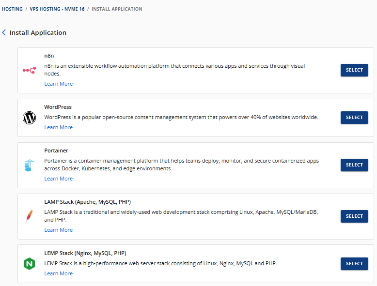Click the LEMP Stack high-performance description

point(160,263)
